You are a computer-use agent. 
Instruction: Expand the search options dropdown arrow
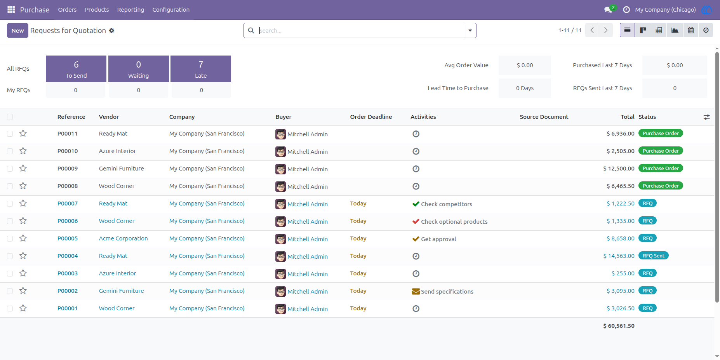(x=470, y=30)
